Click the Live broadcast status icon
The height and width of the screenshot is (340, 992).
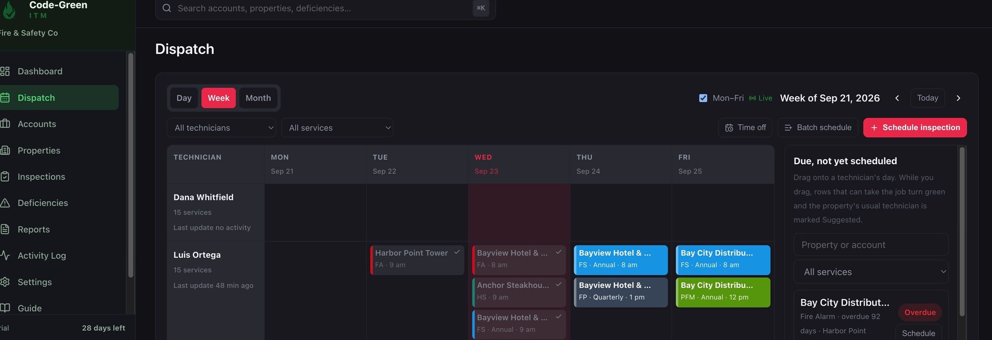752,98
